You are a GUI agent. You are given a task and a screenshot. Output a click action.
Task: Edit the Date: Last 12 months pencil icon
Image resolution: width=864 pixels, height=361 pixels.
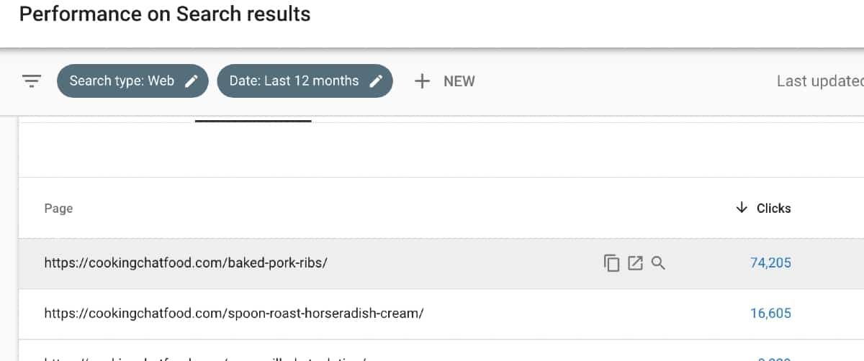coord(376,81)
